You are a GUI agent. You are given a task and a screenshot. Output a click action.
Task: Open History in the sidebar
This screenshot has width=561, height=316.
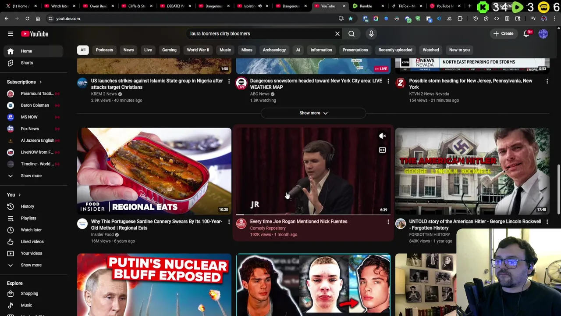click(34, 206)
